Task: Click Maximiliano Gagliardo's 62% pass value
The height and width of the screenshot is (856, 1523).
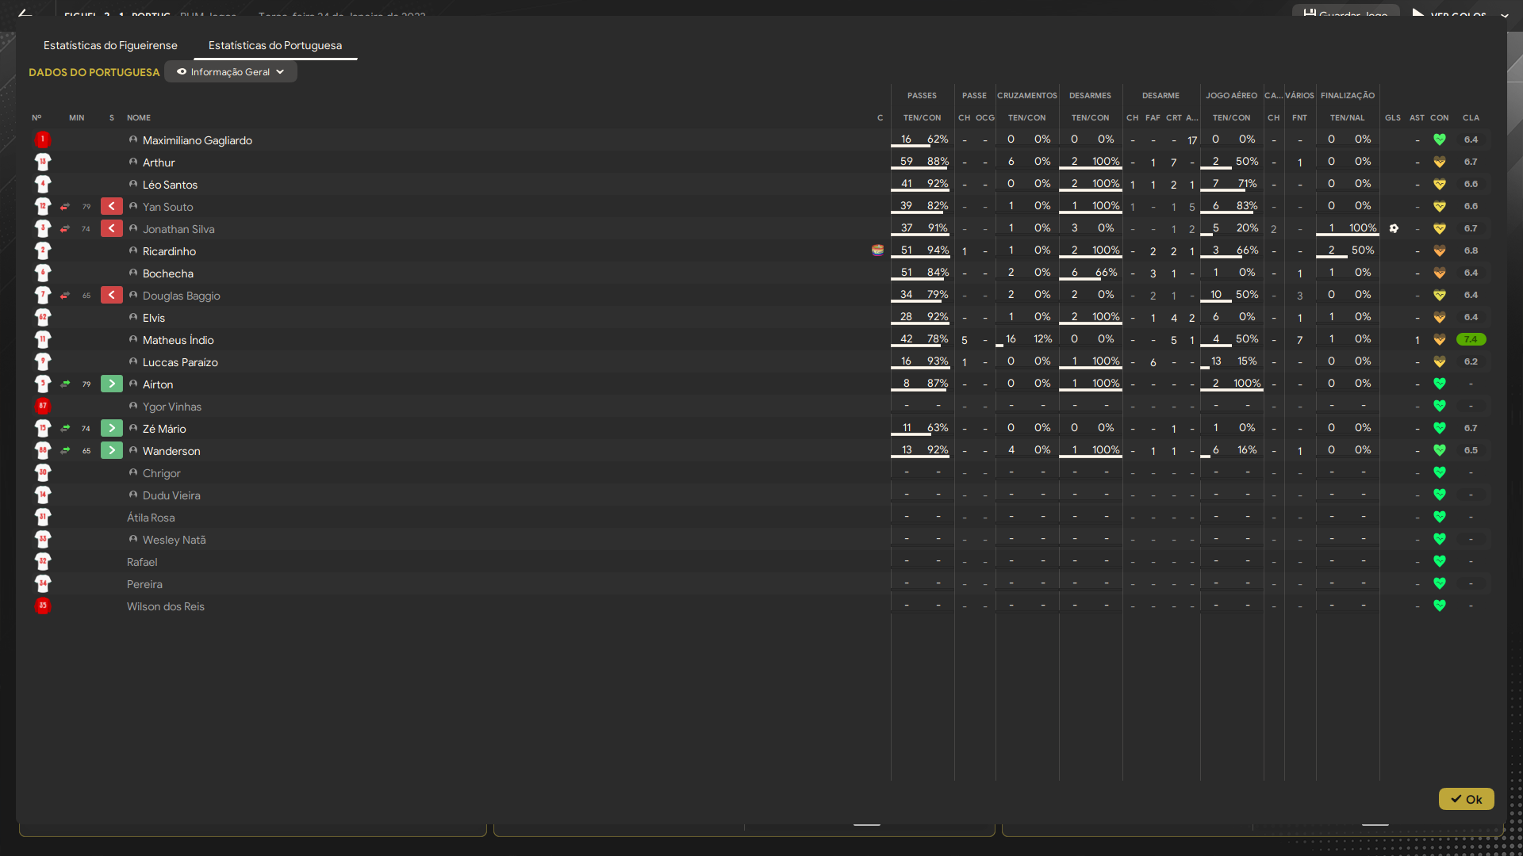Action: tap(938, 139)
